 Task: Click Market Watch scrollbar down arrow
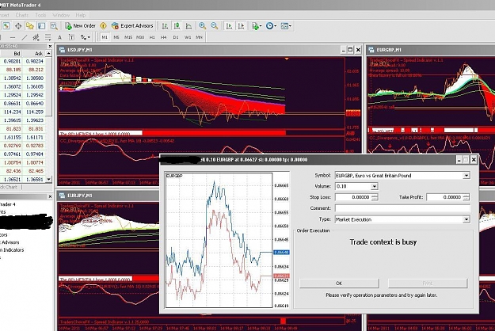[48, 179]
